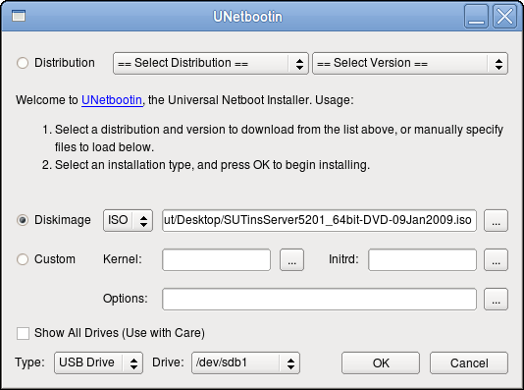Screen dimensions: 524x390
Task: Click the Options input field
Action: coord(319,299)
